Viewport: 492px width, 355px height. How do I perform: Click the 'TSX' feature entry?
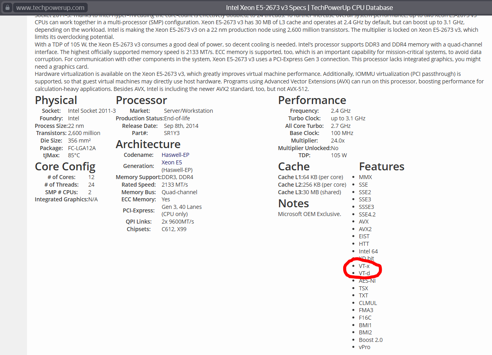pyautogui.click(x=363, y=288)
